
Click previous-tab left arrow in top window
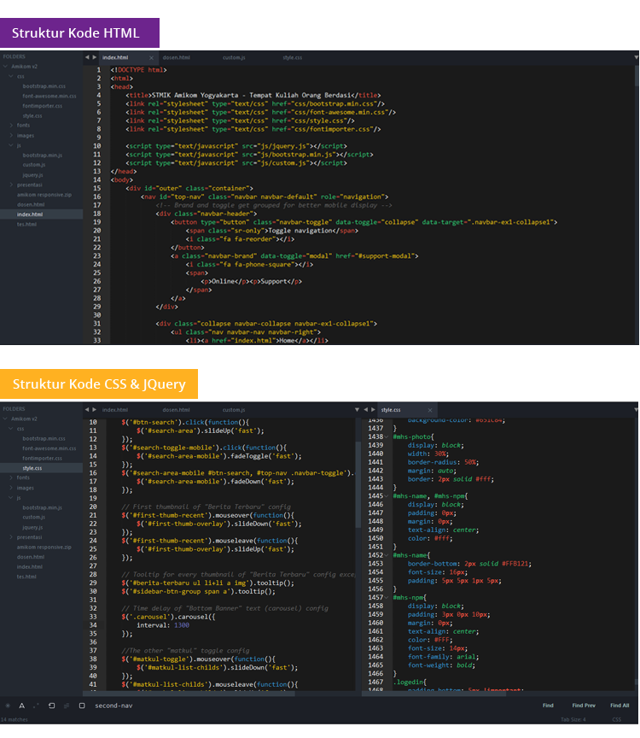click(x=87, y=57)
